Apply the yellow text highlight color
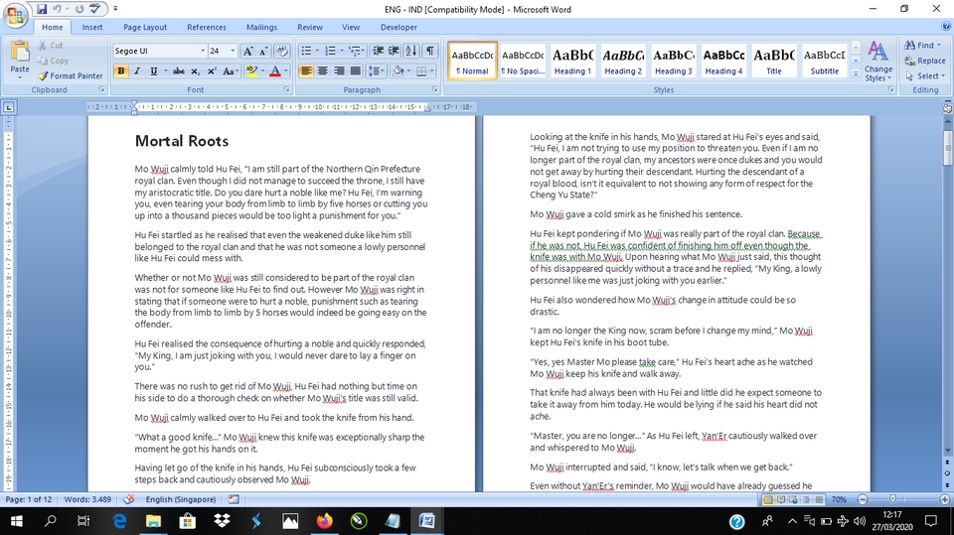Image resolution: width=954 pixels, height=535 pixels. click(x=251, y=71)
